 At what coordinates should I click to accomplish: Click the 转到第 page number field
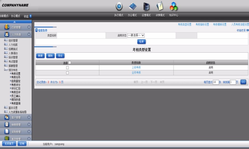click(233, 82)
